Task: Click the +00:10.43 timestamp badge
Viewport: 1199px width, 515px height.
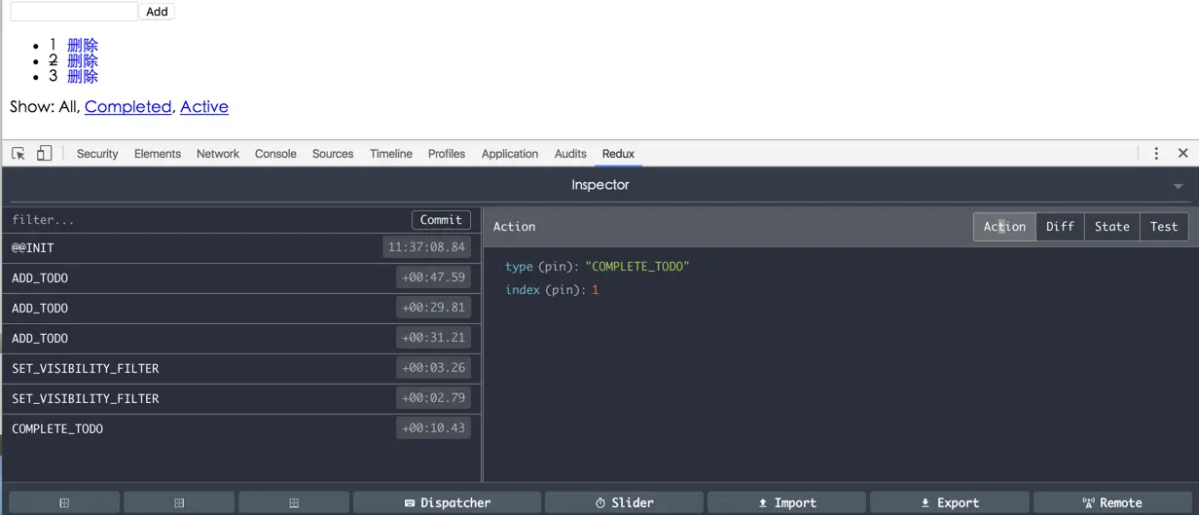Action: coord(433,428)
